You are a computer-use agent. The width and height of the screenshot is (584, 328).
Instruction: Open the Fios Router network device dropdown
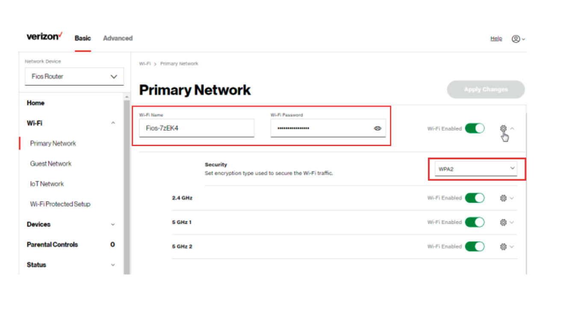[x=74, y=76]
